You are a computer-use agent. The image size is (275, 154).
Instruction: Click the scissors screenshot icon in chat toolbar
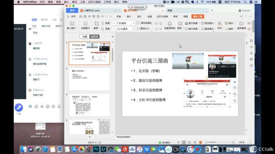42,106
